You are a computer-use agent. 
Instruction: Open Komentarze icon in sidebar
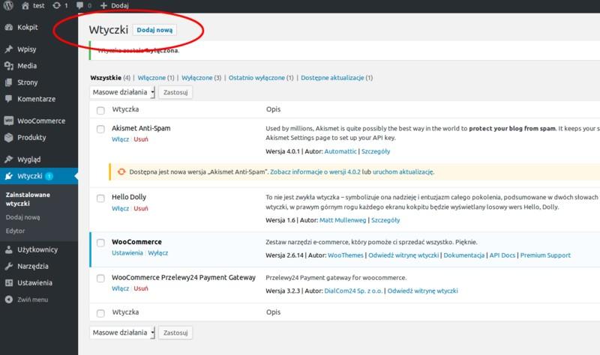pos(9,99)
